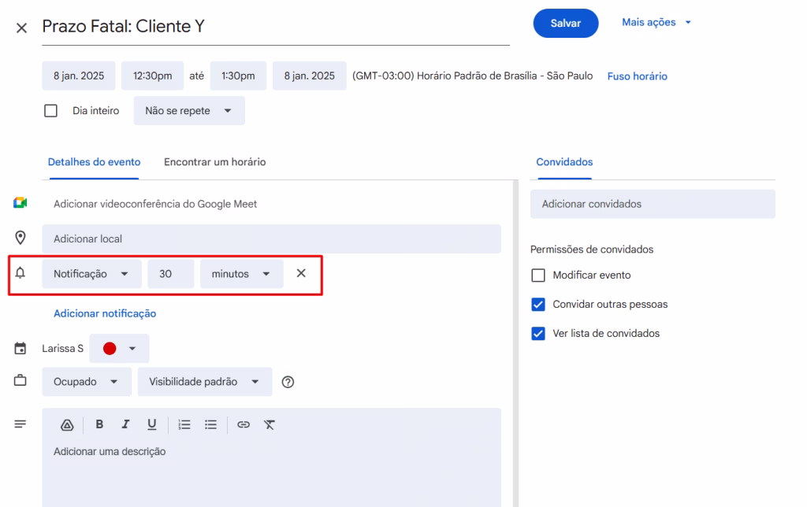Pick the end time 1:30pm
Image resolution: width=807 pixels, height=507 pixels.
238,76
